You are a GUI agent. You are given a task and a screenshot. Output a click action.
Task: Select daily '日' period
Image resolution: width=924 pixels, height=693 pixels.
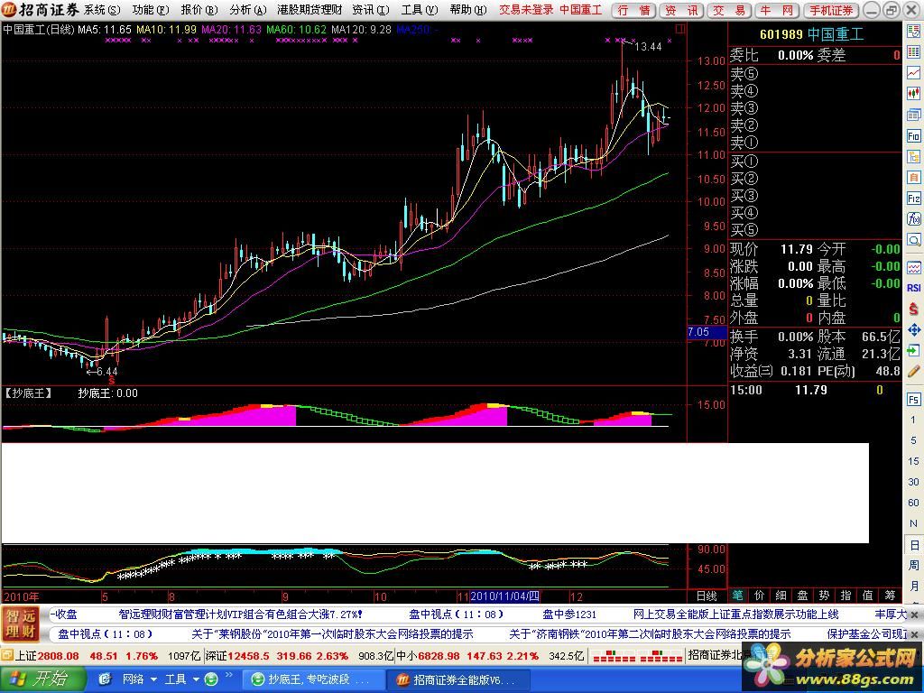click(x=913, y=544)
